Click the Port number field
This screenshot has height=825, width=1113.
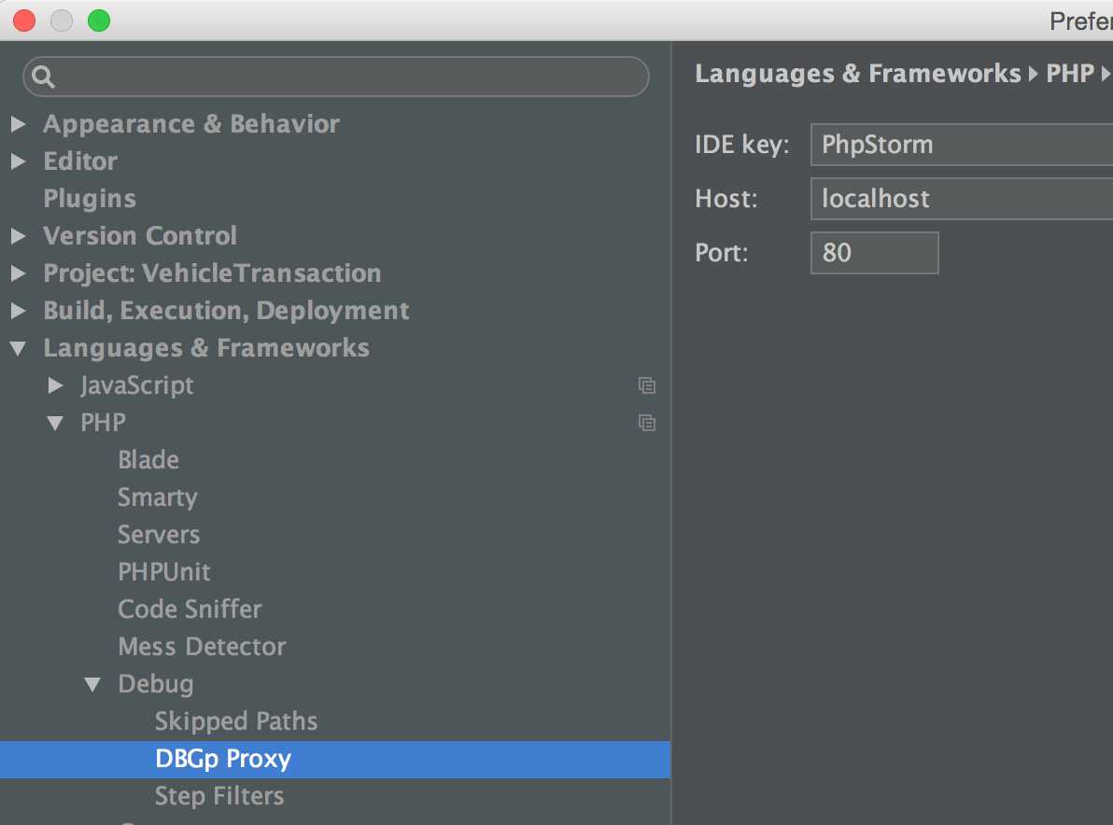point(874,253)
